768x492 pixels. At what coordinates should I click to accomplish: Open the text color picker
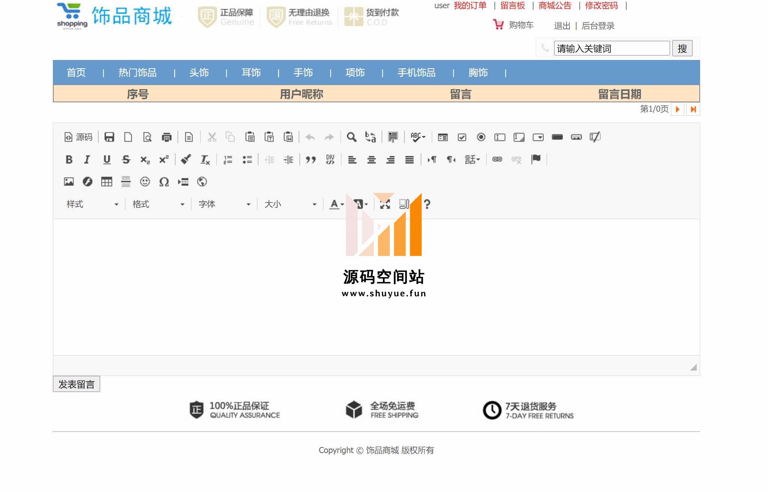click(x=337, y=204)
